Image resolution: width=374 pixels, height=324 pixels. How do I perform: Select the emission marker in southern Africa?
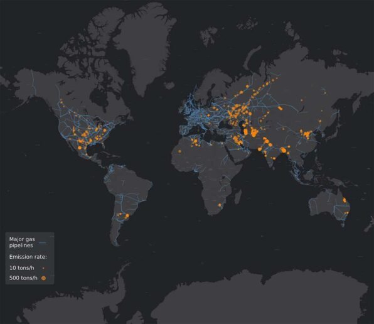click(x=220, y=205)
